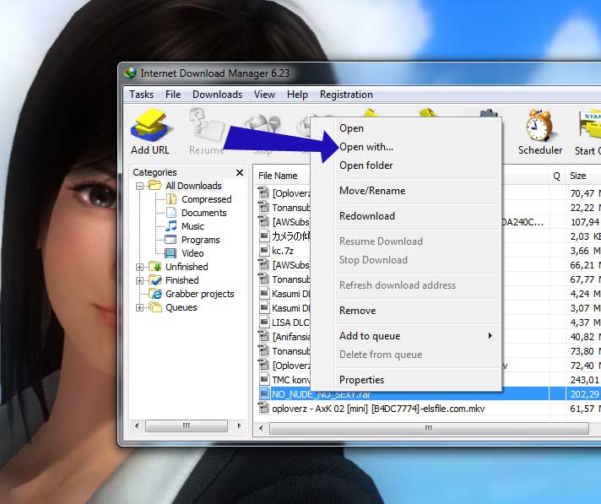Choose Properties in the context menu
The image size is (601, 504).
click(x=406, y=380)
